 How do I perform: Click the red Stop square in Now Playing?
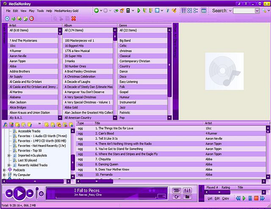(x=256, y=198)
